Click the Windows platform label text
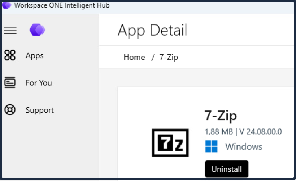 pyautogui.click(x=244, y=146)
